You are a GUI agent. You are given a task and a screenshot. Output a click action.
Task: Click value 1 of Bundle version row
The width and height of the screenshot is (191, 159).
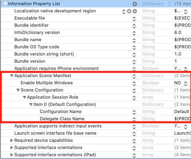175,61
